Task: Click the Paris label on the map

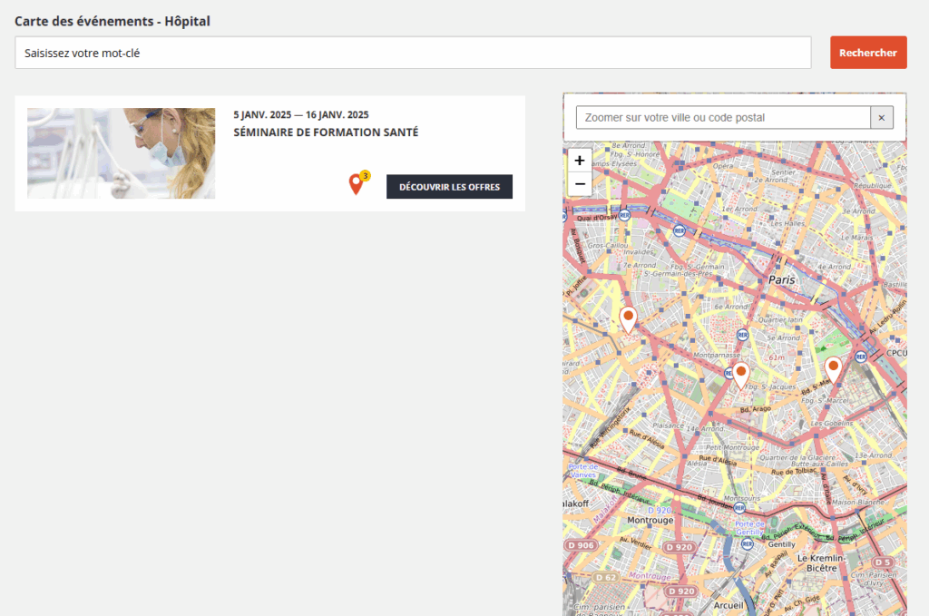Action: 781,280
